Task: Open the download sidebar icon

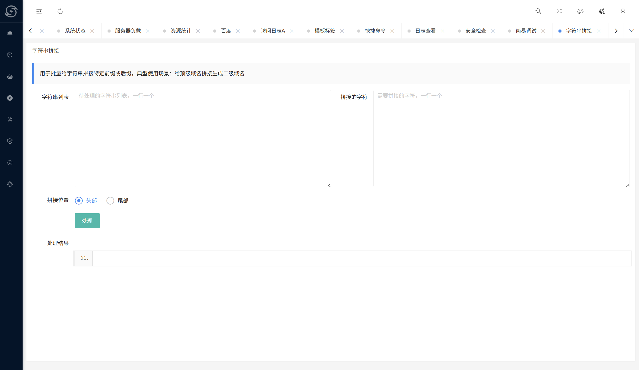Action: coord(10,163)
